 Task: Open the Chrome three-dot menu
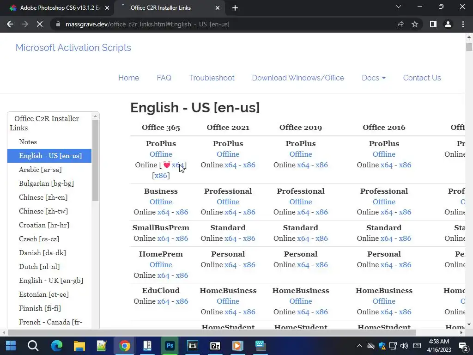[463, 24]
